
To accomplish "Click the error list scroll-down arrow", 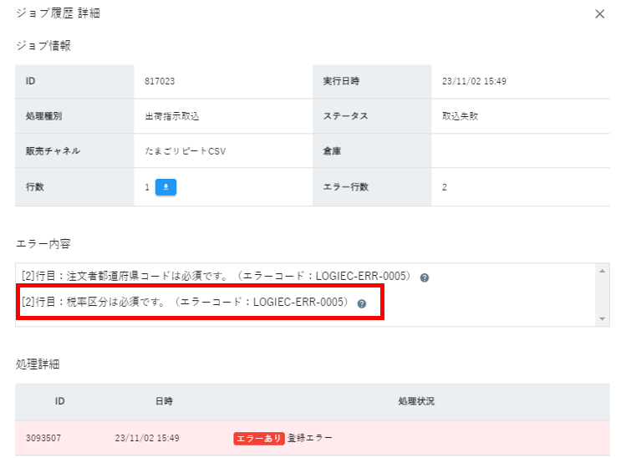I will click(603, 319).
